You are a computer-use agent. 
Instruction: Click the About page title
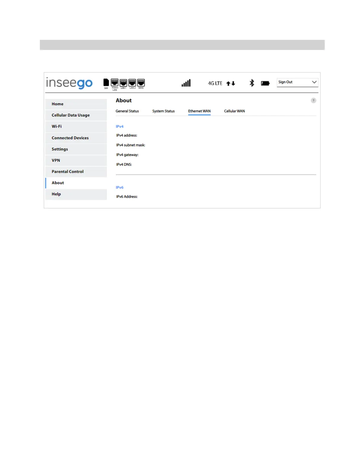pos(124,101)
